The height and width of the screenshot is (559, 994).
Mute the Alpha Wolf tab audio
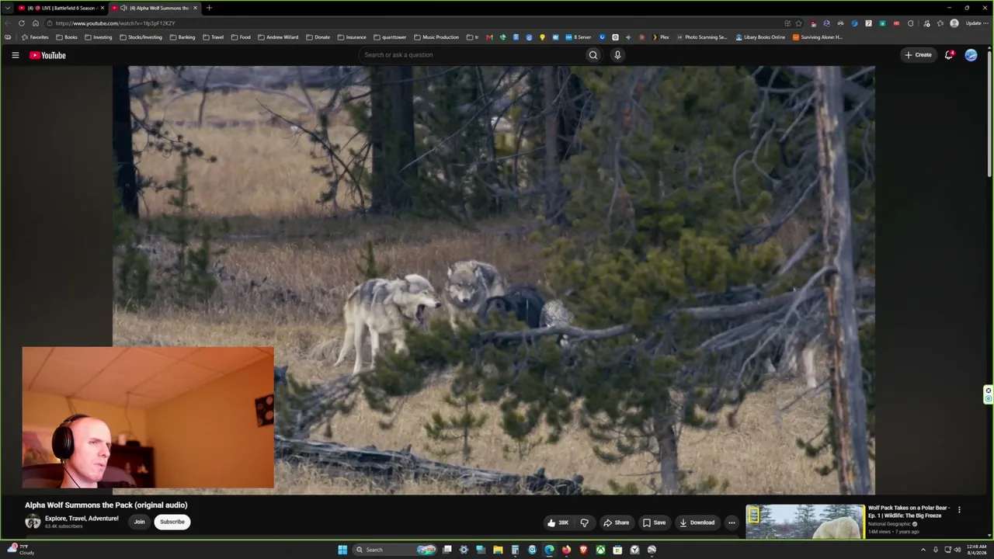[x=123, y=8]
